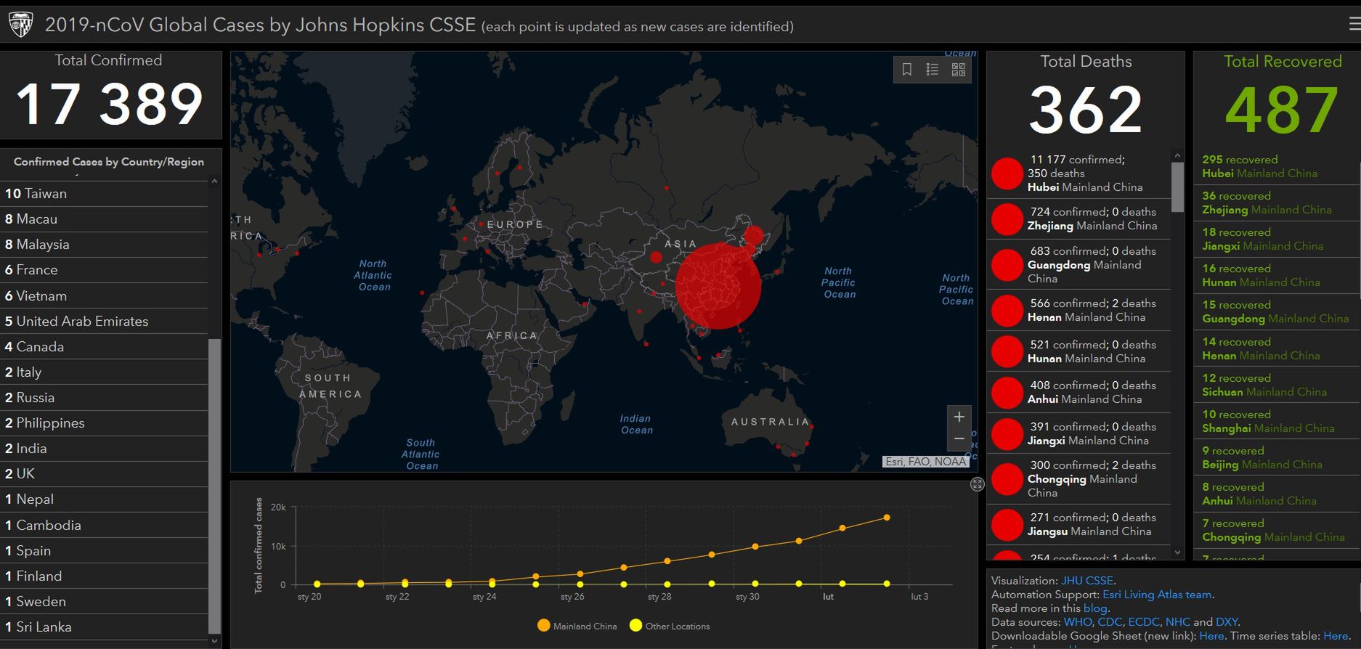Open the map legend list icon
This screenshot has width=1361, height=649.
(x=933, y=70)
